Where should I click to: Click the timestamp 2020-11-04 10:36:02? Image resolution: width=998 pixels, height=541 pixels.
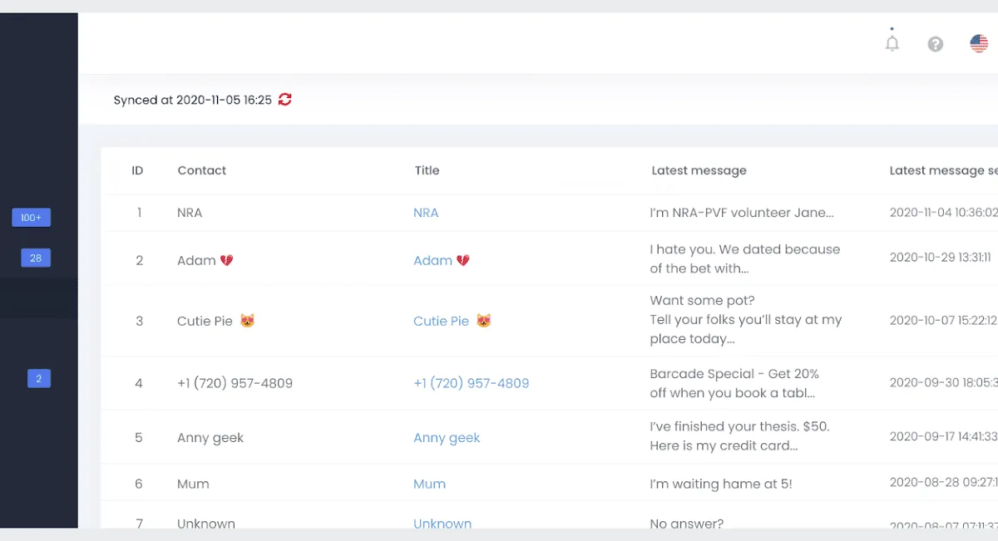[x=943, y=213]
